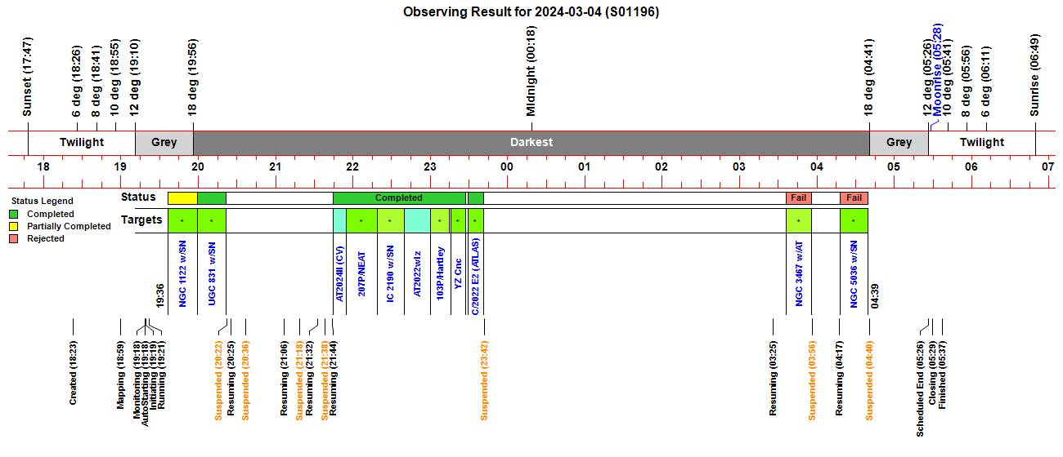Click the hour 02 axis label
This screenshot has height=457, width=1063.
(x=662, y=166)
